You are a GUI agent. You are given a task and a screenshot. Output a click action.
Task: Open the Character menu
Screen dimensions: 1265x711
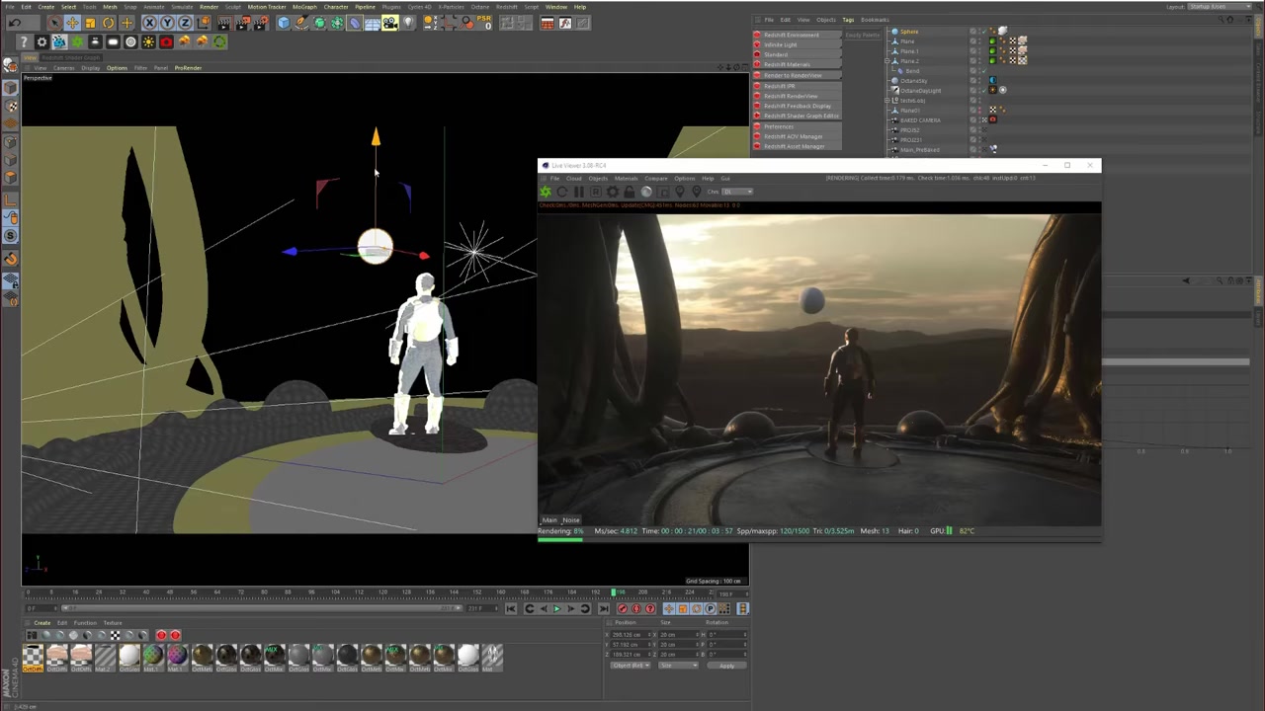pos(336,7)
